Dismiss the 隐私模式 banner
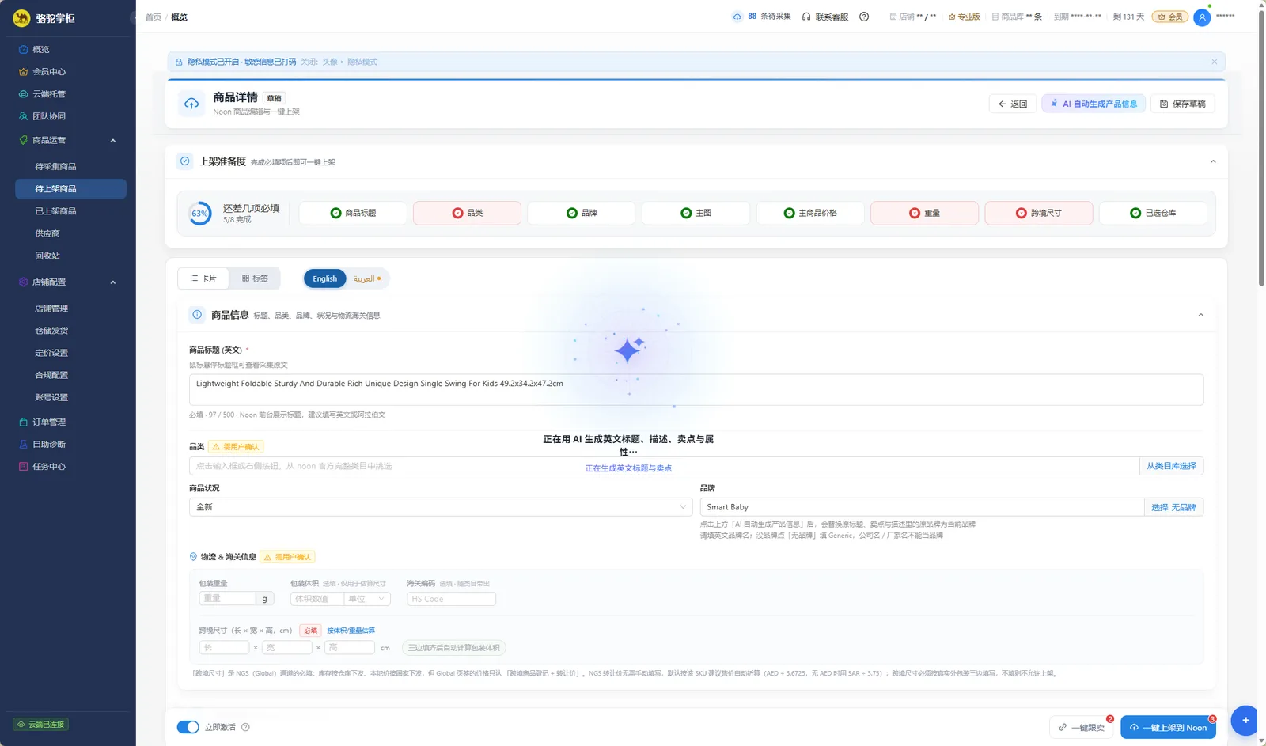Screen dimensions: 1266x746 tap(1214, 62)
